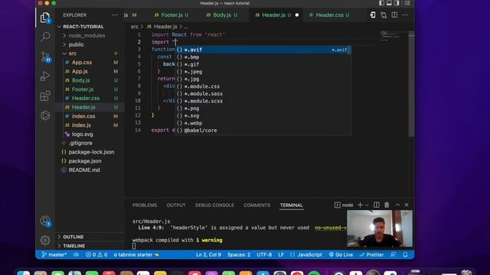Select the *.svg autocomplete suggestion
This screenshot has width=490, height=275.
coord(263,115)
